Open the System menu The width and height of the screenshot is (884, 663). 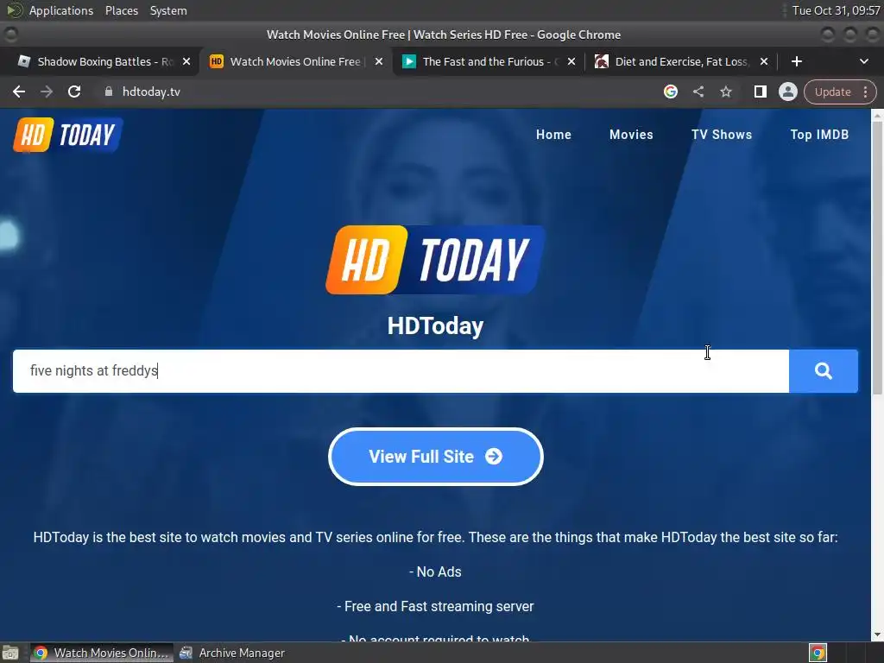click(x=168, y=10)
